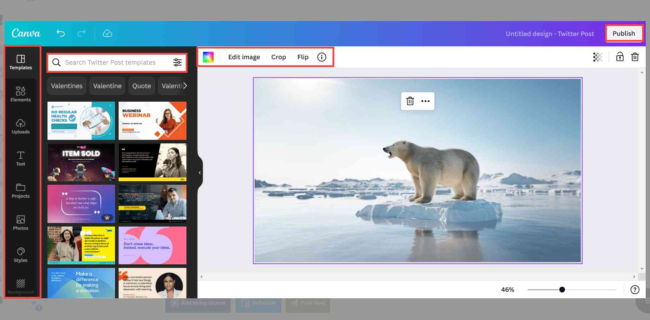
Task: Open the image color picker swatch
Action: (x=208, y=57)
